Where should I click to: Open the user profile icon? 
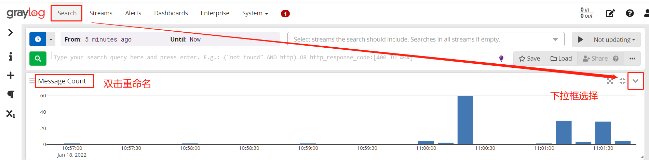coord(646,13)
